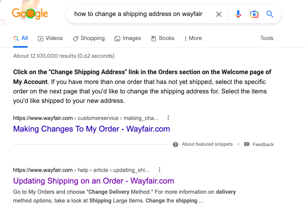
Task: Open Updating Shipping on an Order link
Action: click(93, 181)
